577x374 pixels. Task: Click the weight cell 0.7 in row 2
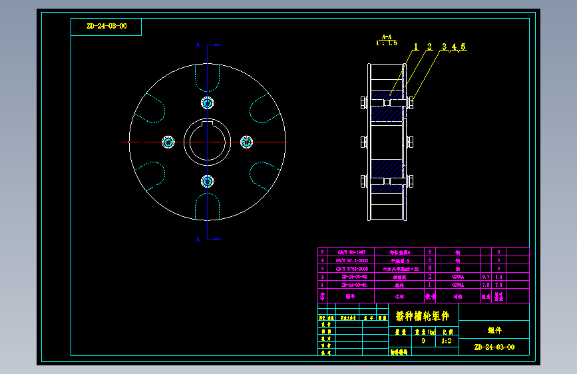[x=486, y=277]
